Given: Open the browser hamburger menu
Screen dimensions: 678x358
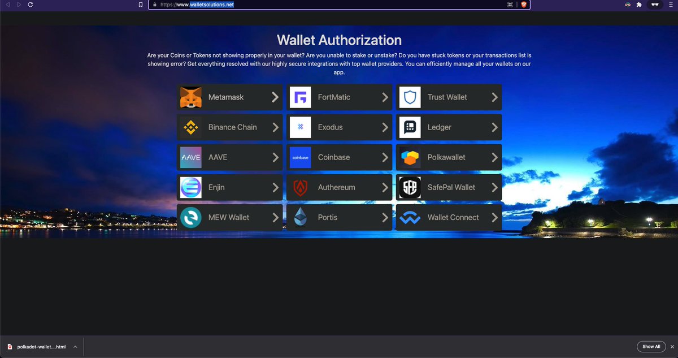Looking at the screenshot, I should click(x=671, y=5).
